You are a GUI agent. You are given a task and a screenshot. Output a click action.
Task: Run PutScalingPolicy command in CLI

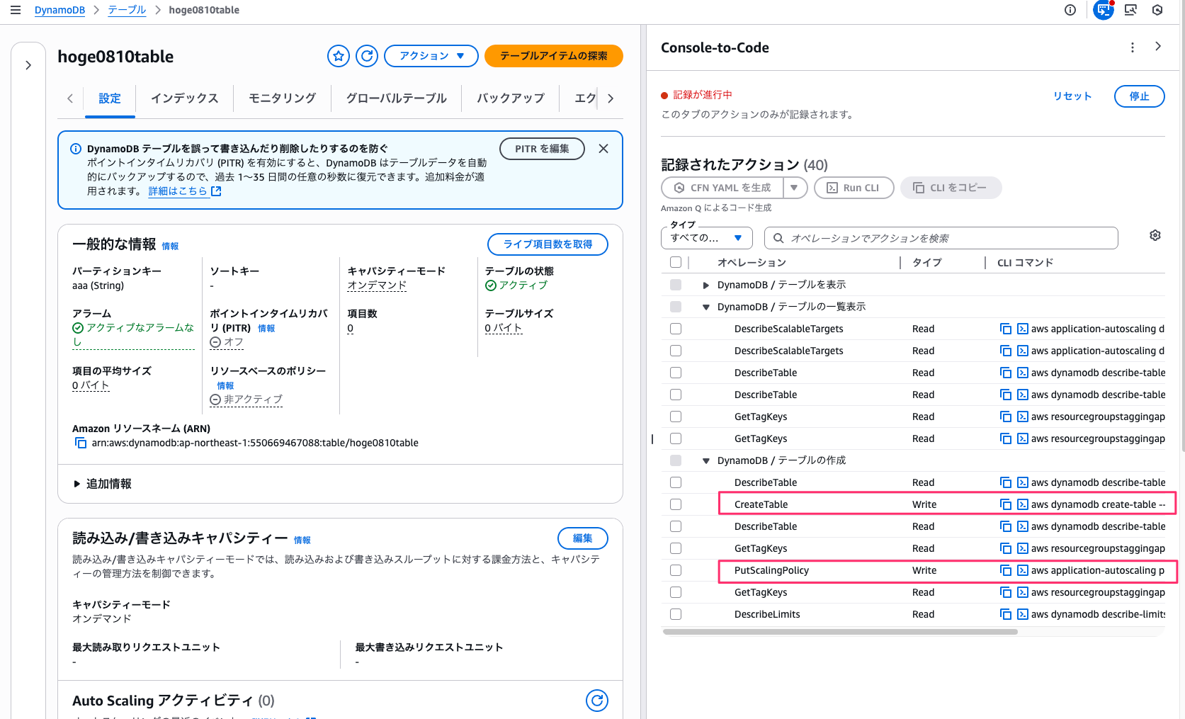(x=1023, y=570)
